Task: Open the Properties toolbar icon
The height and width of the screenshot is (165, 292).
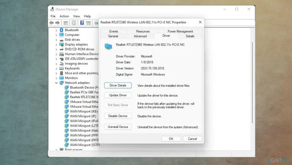Action: [x=74, y=23]
